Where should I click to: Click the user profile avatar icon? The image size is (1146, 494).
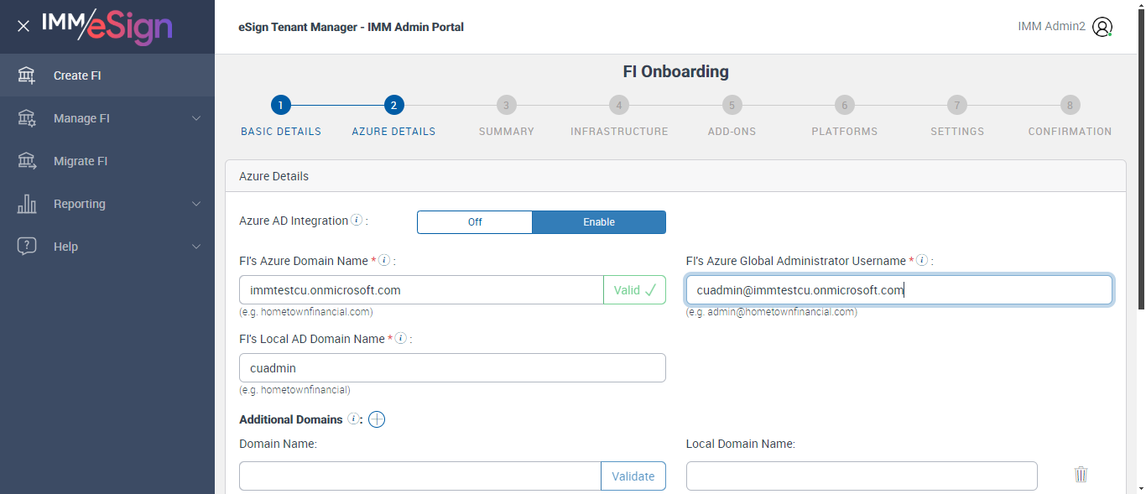coord(1102,27)
